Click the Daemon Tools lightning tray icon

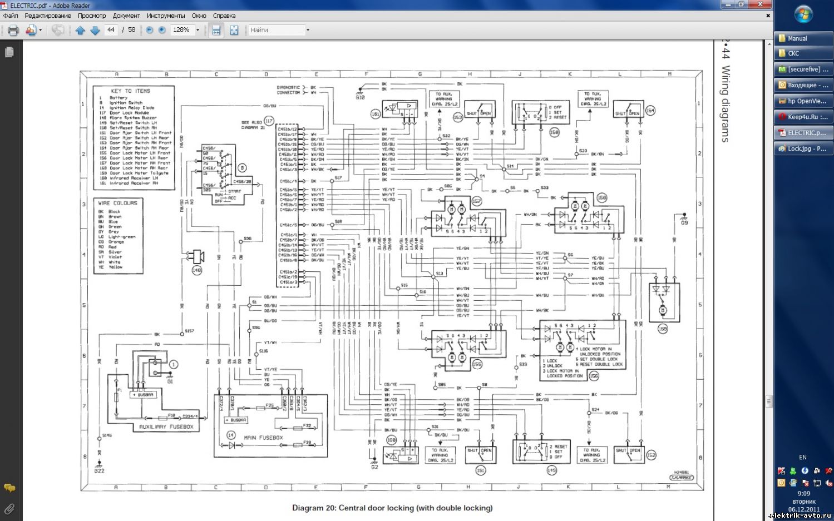(805, 471)
